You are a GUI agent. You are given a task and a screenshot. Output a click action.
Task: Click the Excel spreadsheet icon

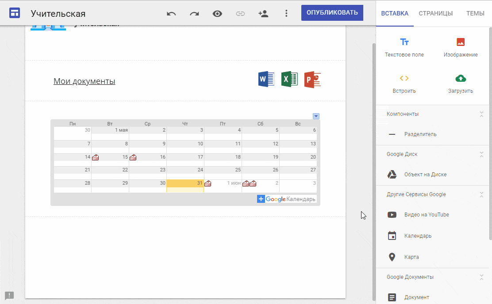pyautogui.click(x=289, y=79)
